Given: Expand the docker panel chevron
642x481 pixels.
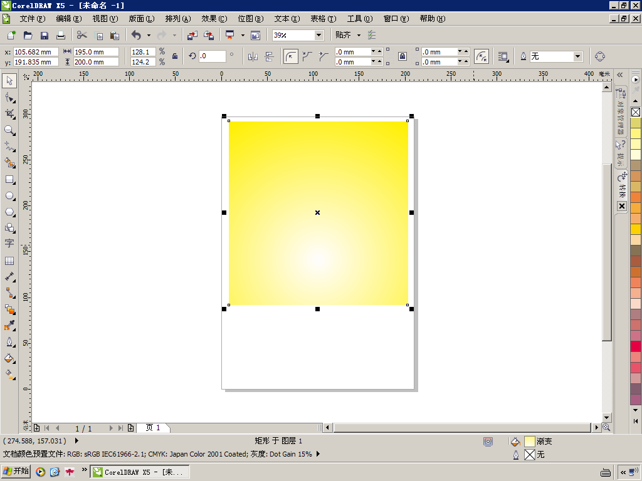Looking at the screenshot, I should 620,75.
